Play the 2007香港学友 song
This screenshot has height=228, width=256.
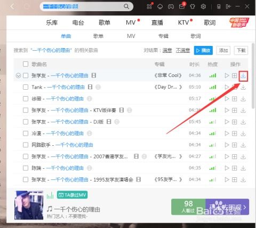[227, 156]
